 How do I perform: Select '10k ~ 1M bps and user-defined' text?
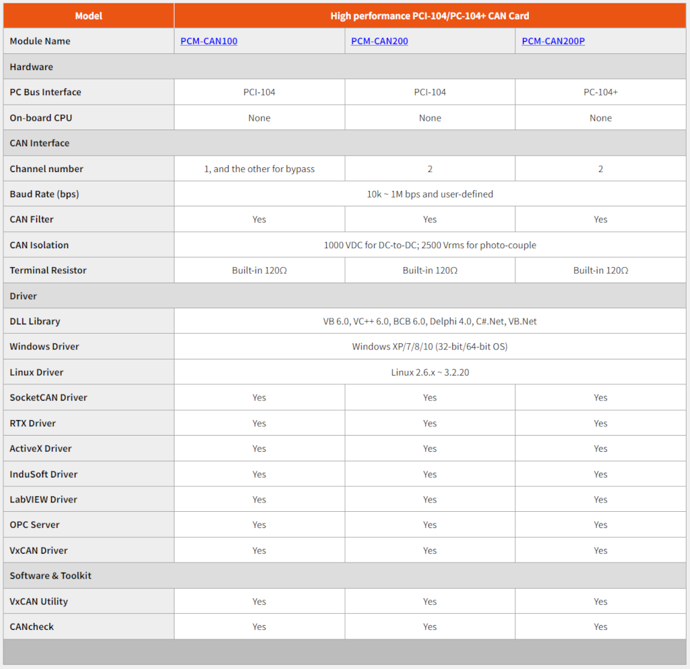coord(430,194)
